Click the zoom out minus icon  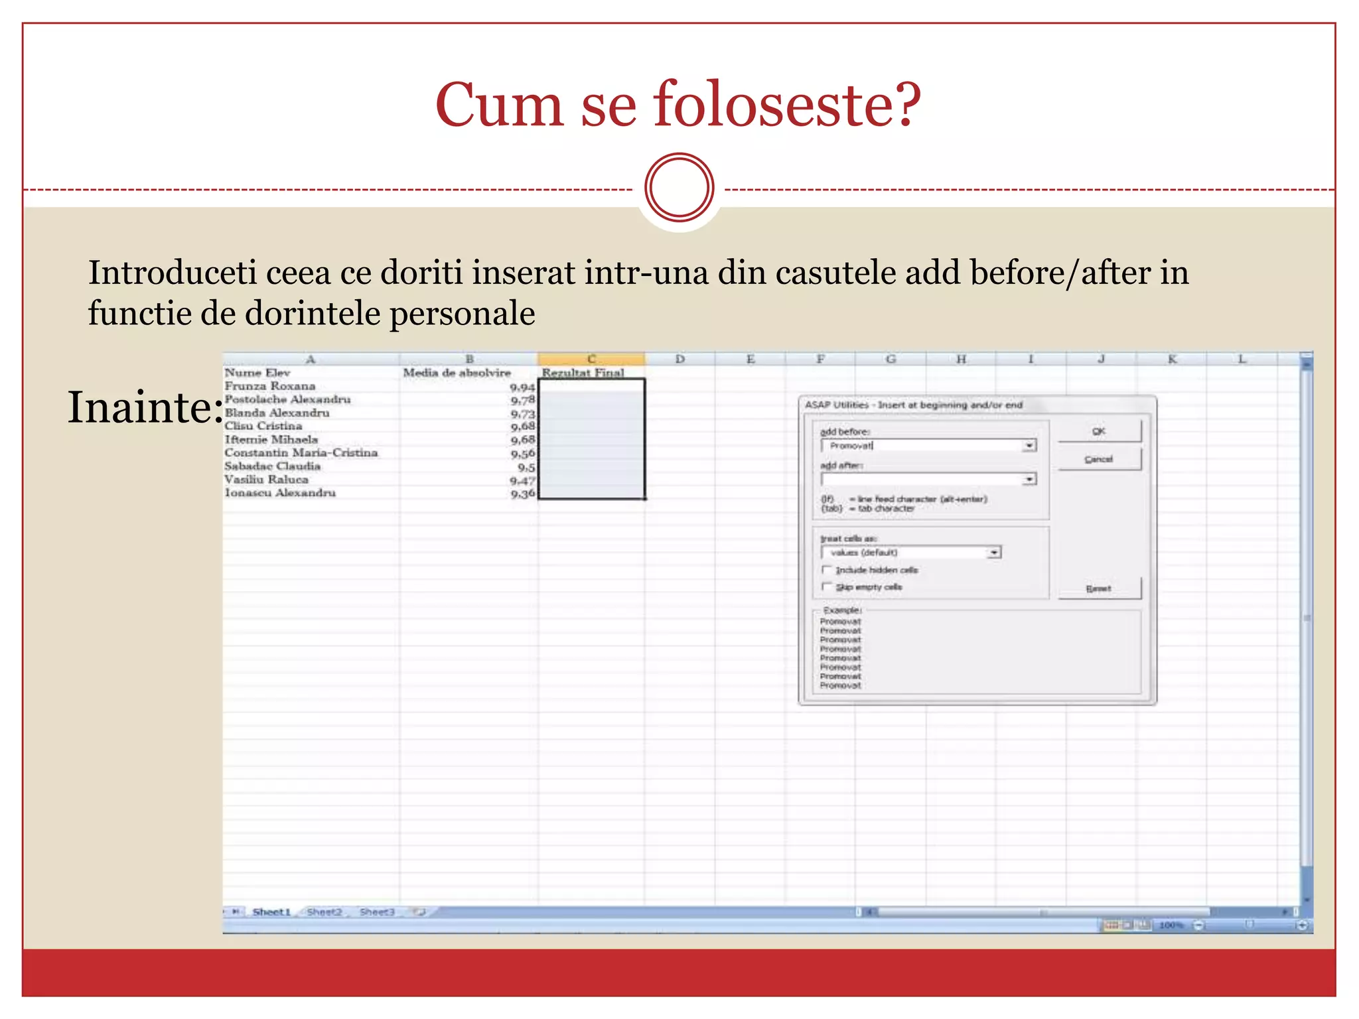pos(1198,925)
